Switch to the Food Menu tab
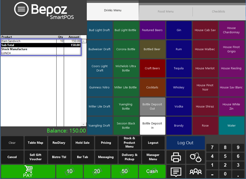This screenshot has width=246, height=179. [166, 12]
